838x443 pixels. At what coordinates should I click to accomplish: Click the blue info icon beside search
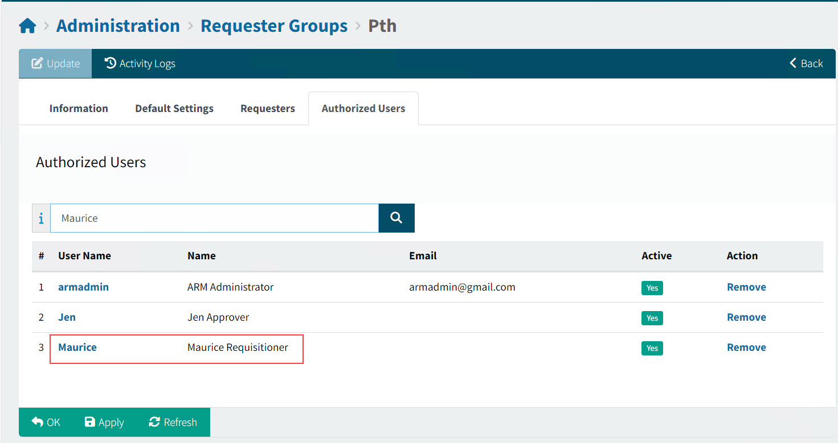click(40, 218)
